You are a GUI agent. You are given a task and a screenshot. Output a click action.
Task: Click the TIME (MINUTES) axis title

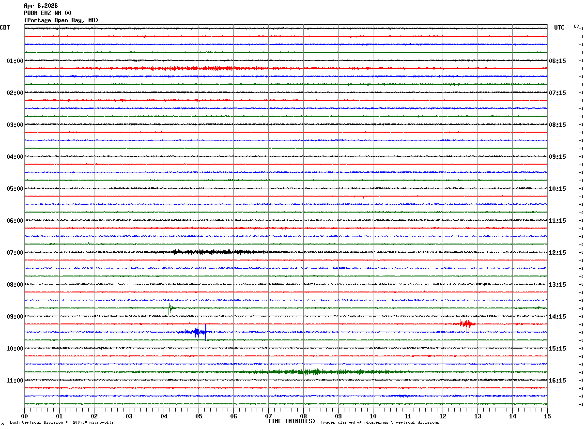292,421
